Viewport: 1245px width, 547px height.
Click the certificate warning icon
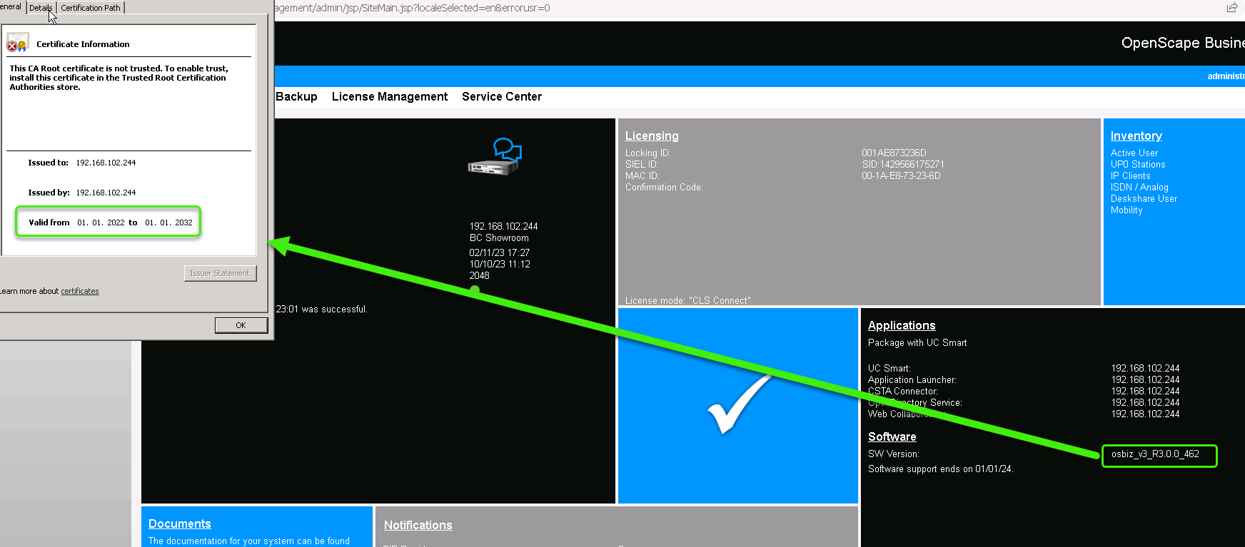(17, 43)
